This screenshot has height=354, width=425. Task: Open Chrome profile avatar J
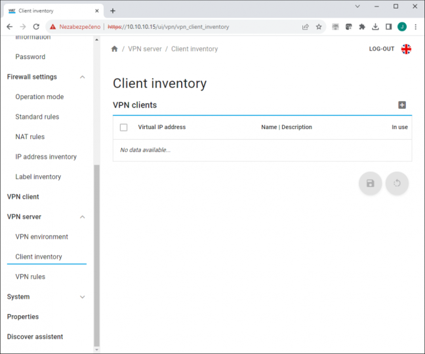click(x=402, y=26)
